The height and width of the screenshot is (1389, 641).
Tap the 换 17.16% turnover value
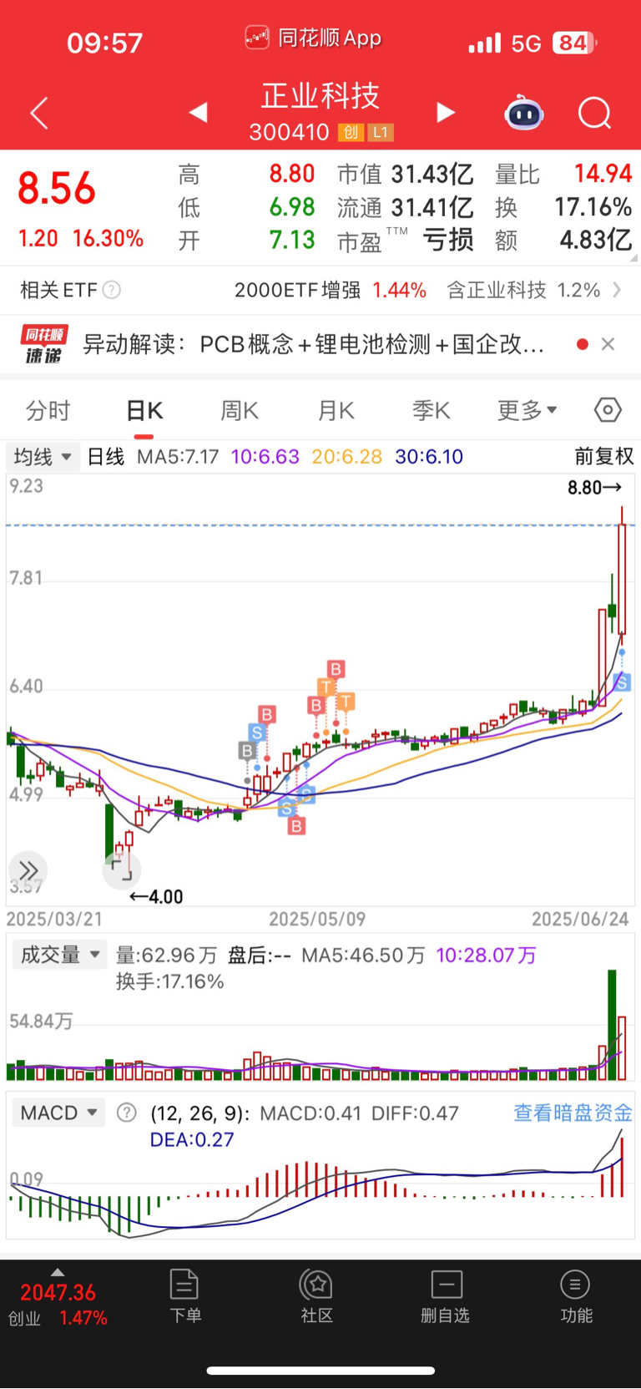[x=593, y=207]
